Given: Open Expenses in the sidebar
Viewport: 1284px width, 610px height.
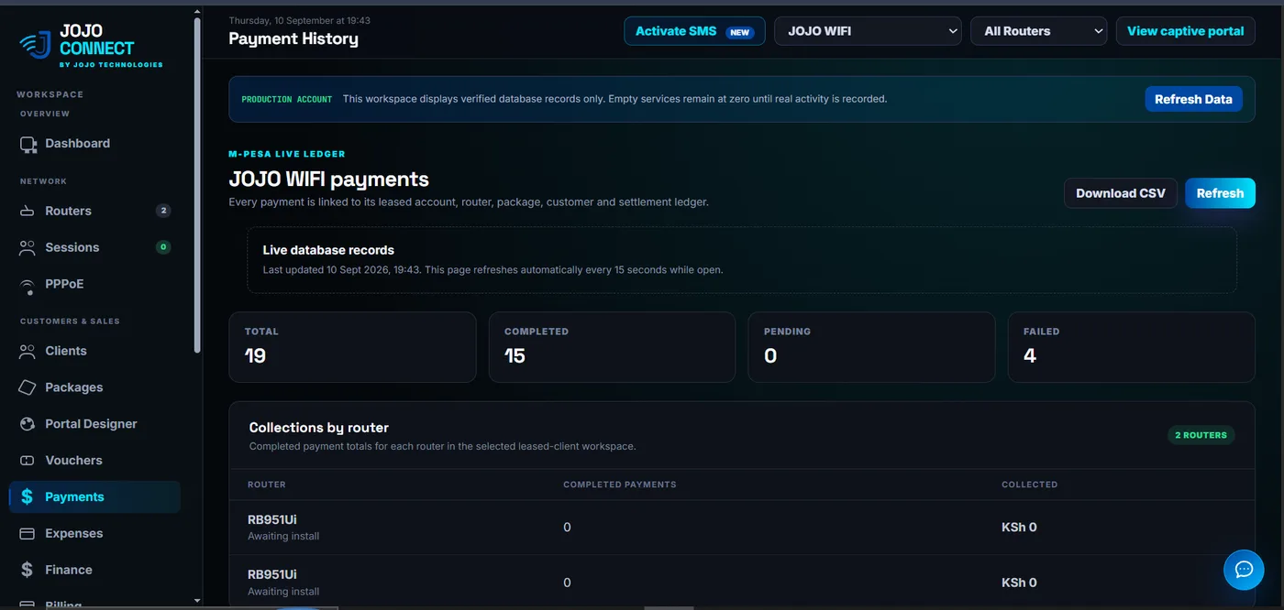Looking at the screenshot, I should tap(94, 533).
